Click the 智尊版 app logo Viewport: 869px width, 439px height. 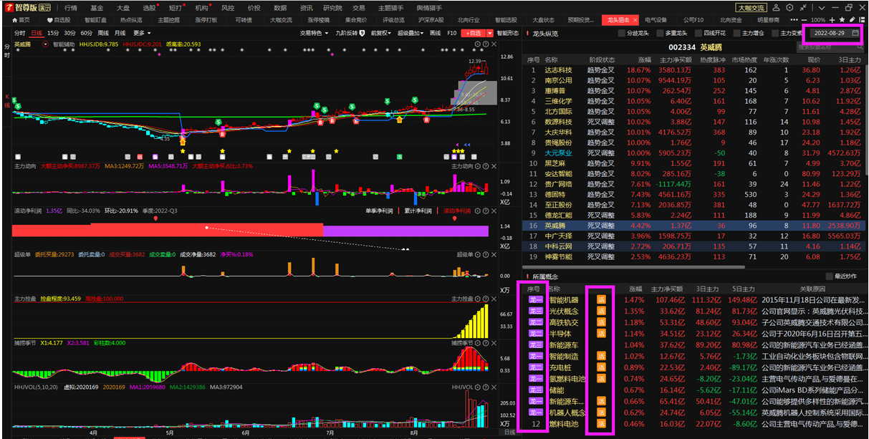tap(27, 7)
